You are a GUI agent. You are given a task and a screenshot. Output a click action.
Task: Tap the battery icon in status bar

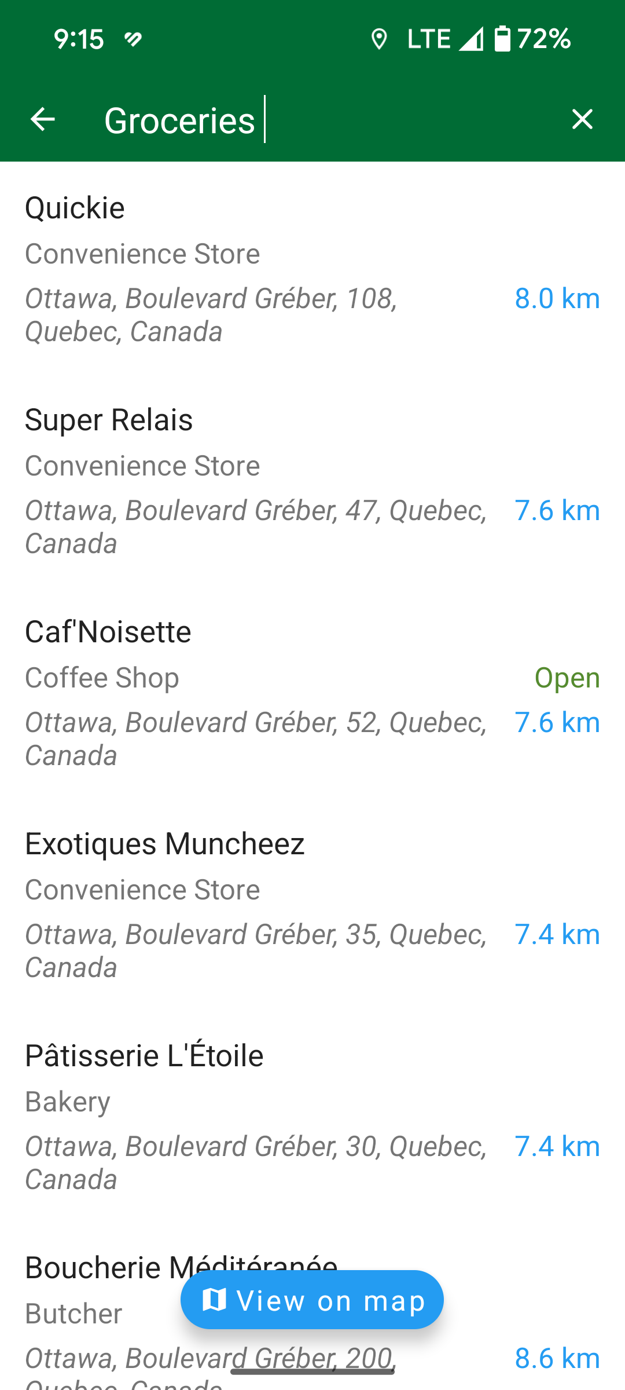coord(502,39)
